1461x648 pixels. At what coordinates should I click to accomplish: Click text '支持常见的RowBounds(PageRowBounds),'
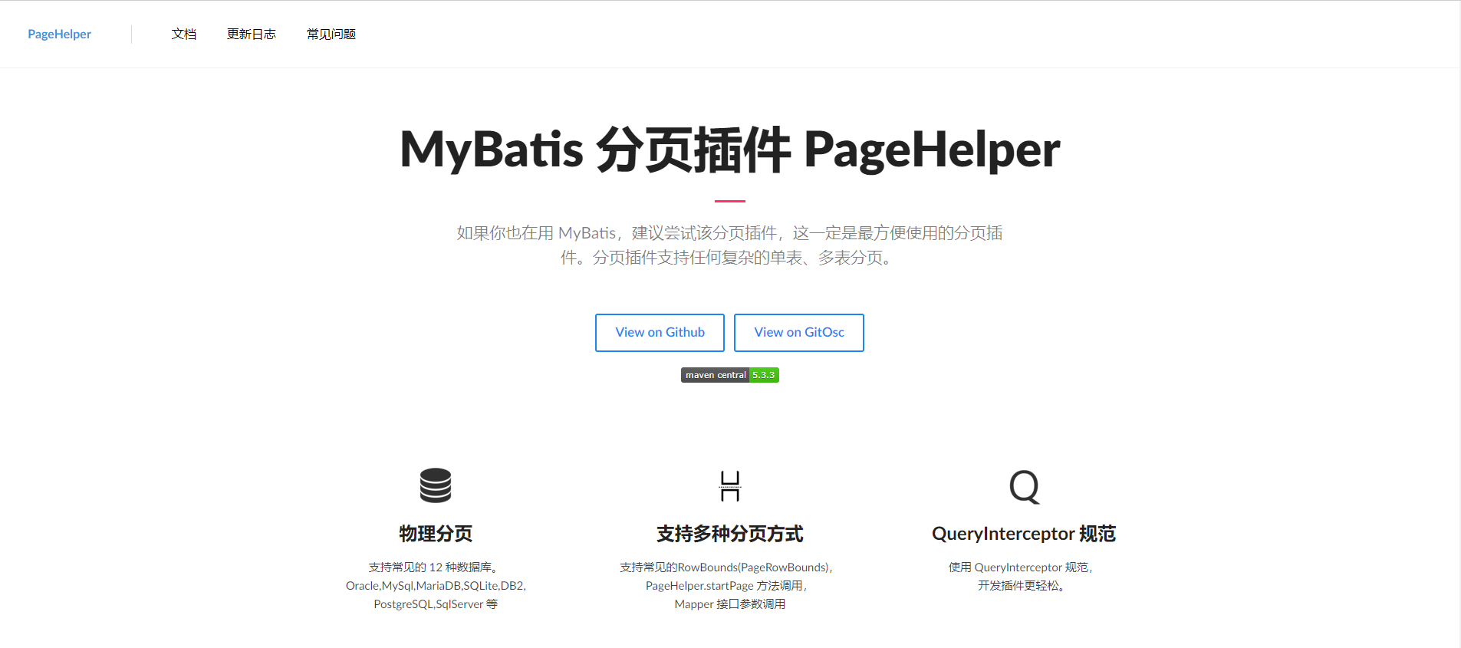(x=728, y=567)
